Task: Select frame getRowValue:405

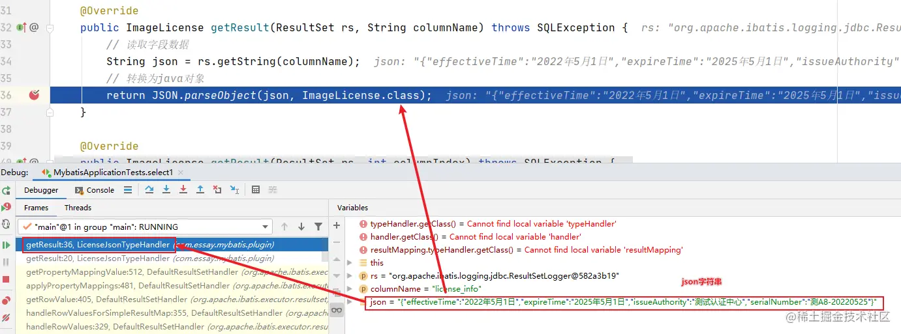Action: click(x=173, y=299)
